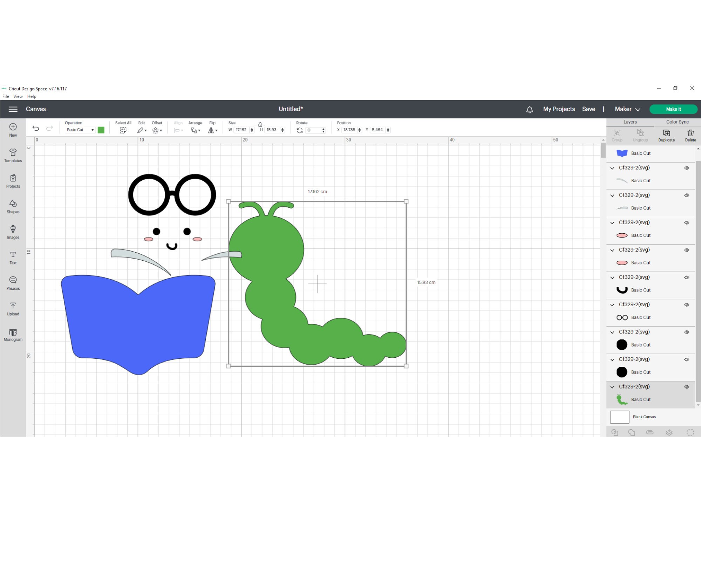Switch to the Layers tab

tap(630, 122)
